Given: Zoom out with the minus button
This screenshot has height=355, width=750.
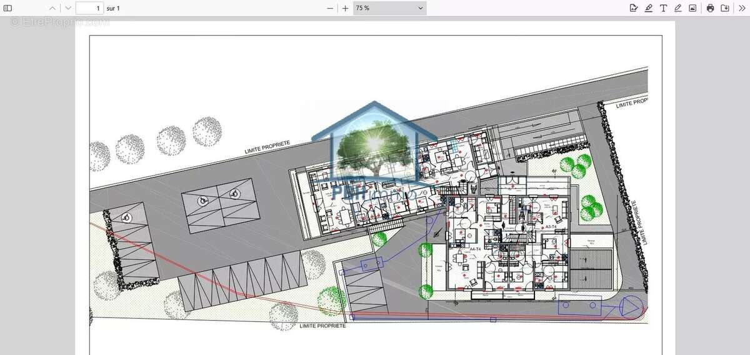Looking at the screenshot, I should click(330, 8).
